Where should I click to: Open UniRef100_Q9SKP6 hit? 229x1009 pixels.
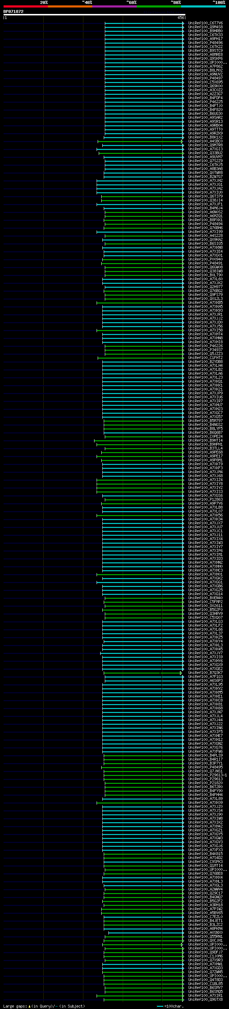pyautogui.click(x=205, y=58)
